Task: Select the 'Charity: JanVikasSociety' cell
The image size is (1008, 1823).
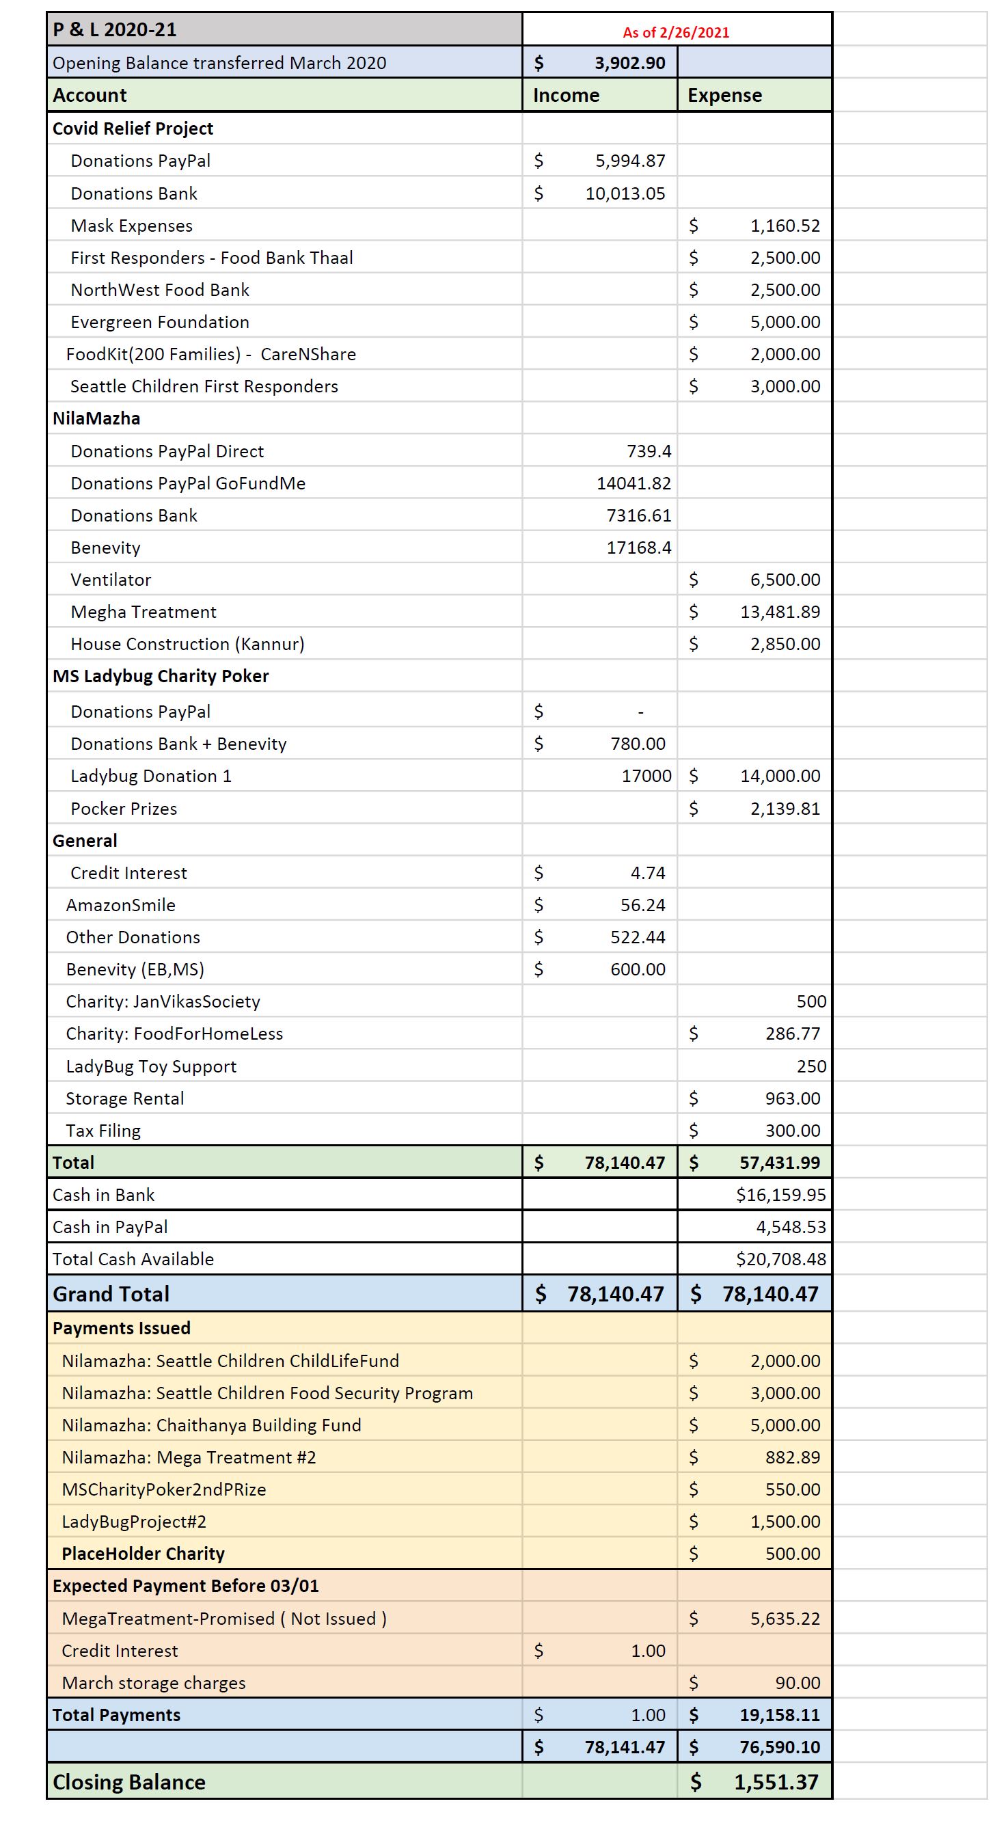Action: click(284, 1001)
